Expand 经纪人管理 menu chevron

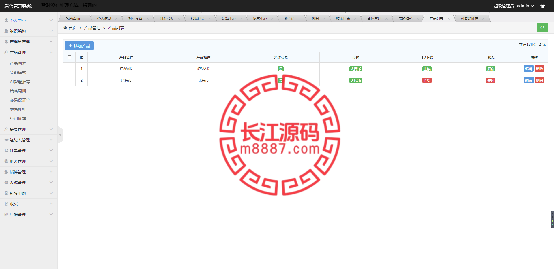51,140
